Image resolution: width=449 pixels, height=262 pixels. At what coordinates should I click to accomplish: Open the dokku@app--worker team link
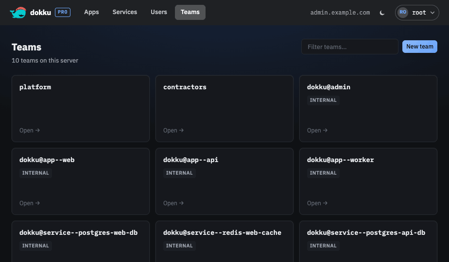(317, 203)
